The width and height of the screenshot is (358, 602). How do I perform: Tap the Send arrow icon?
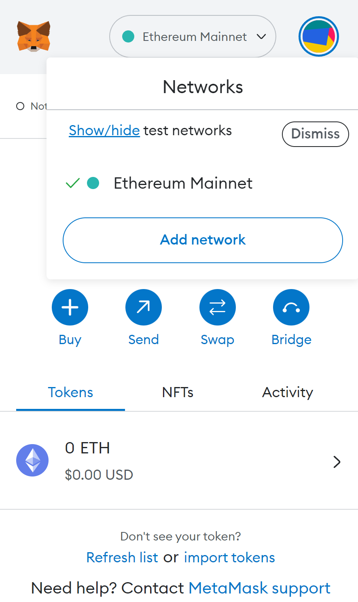[x=144, y=307]
